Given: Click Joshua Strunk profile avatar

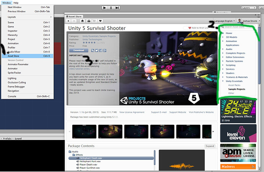Looking at the screenshot, I should [x=240, y=21].
